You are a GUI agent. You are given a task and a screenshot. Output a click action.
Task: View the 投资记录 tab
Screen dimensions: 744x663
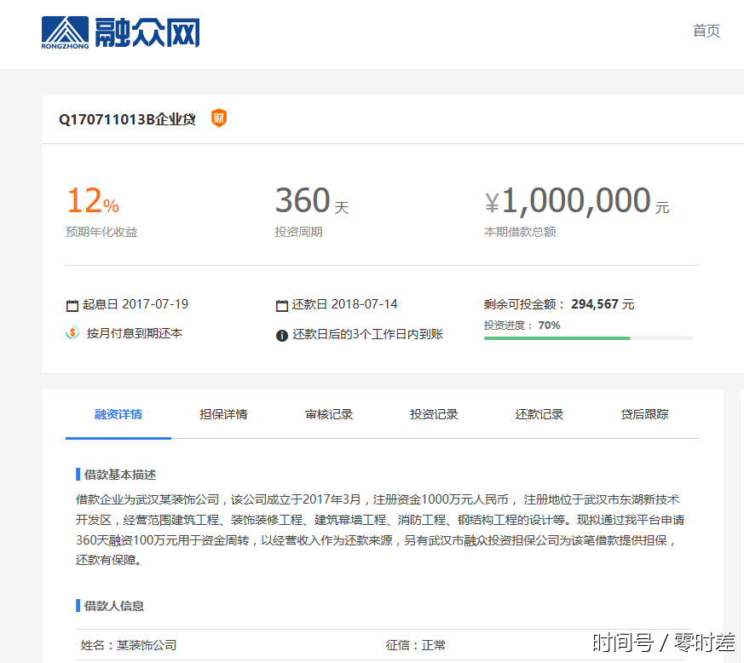pyautogui.click(x=434, y=415)
